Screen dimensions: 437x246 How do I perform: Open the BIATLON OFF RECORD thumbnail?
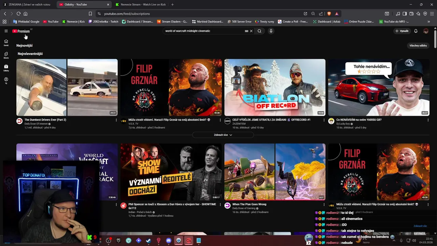275,87
